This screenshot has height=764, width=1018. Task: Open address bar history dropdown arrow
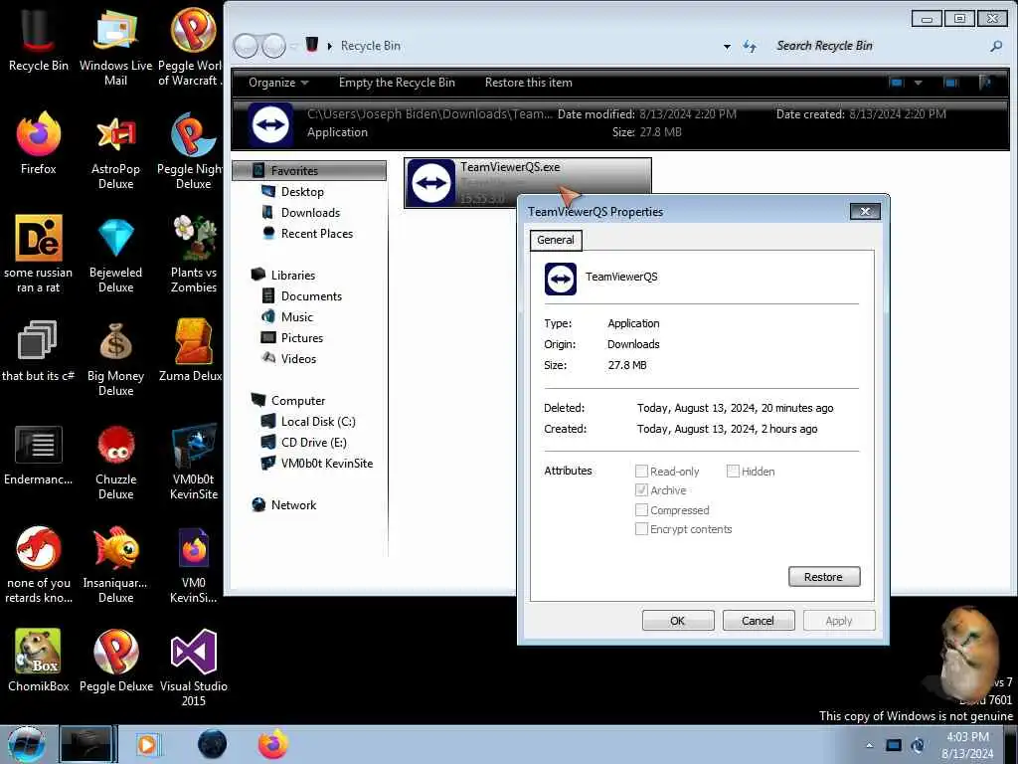[727, 46]
